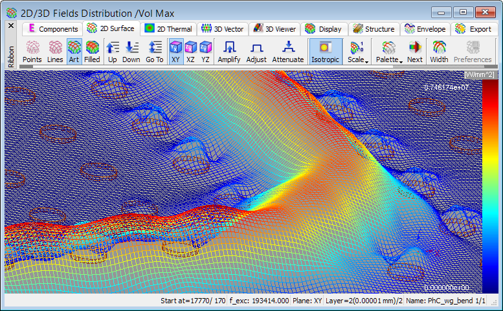Move up a layer with Up

coord(113,52)
